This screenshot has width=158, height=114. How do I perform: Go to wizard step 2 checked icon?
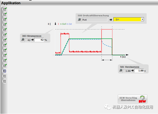pos(5,14)
